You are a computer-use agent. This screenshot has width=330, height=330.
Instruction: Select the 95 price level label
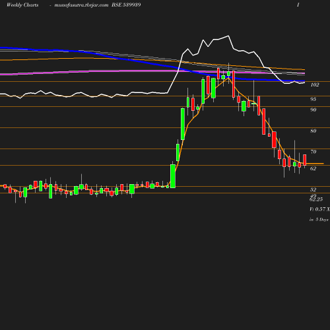click(313, 99)
